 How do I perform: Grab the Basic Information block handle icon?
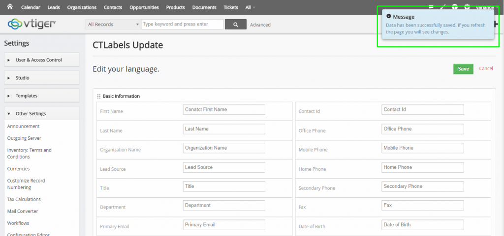tap(98, 96)
